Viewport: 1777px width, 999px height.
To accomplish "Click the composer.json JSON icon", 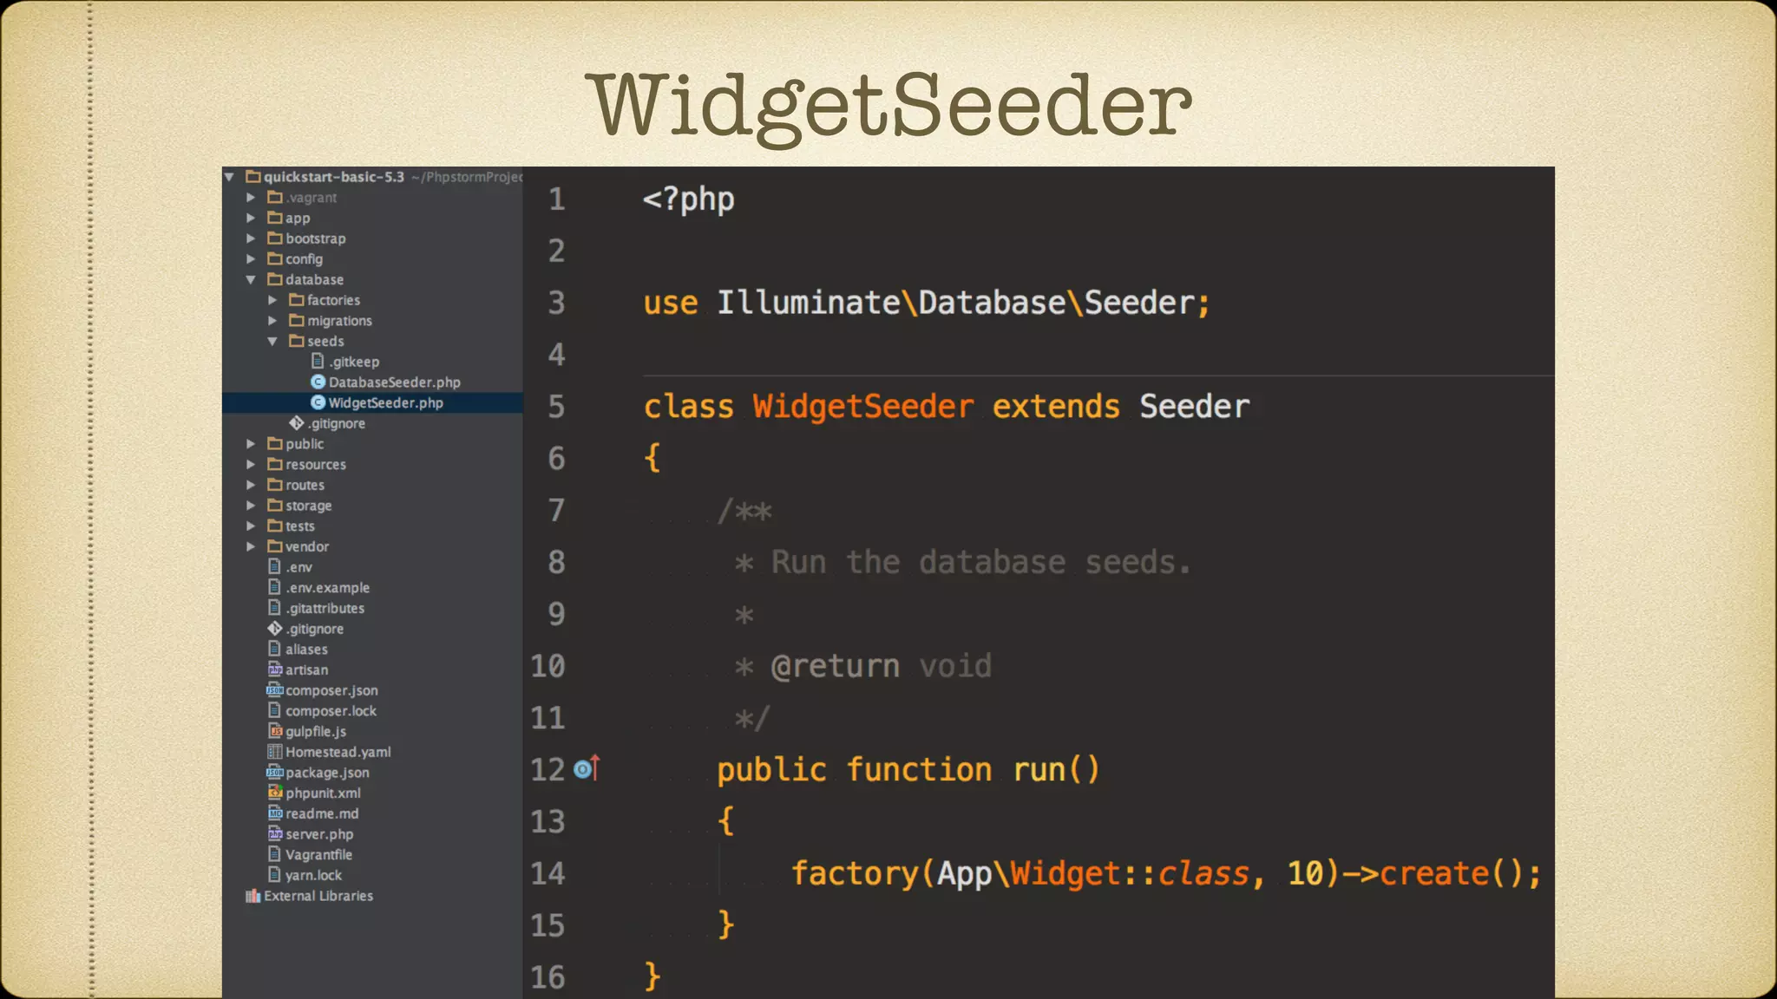I will [275, 690].
